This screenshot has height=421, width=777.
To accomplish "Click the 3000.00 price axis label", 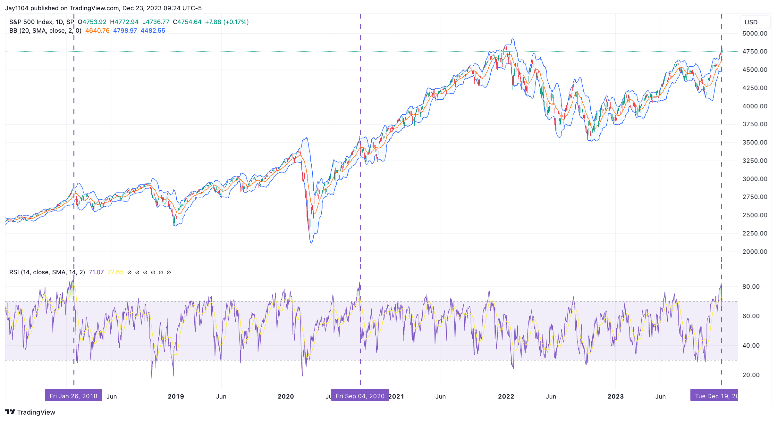I will point(755,179).
